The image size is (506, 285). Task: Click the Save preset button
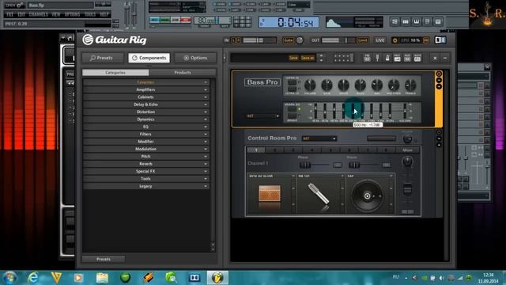coord(293,58)
